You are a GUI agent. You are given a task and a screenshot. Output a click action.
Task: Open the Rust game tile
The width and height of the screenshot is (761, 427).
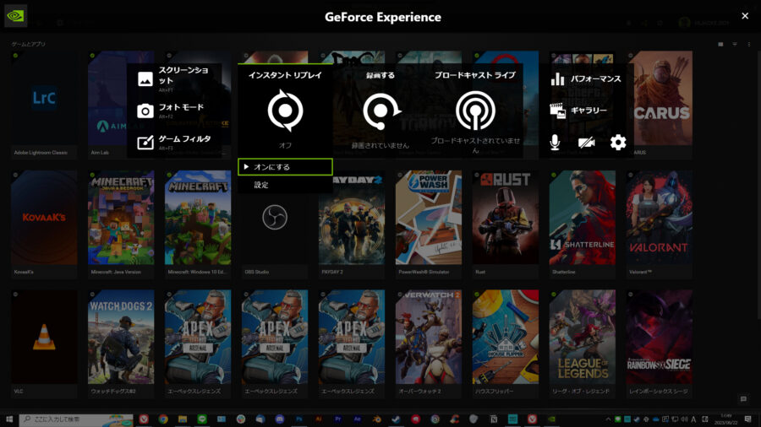506,224
